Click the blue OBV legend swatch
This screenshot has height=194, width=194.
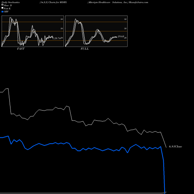(x=2, y=12)
